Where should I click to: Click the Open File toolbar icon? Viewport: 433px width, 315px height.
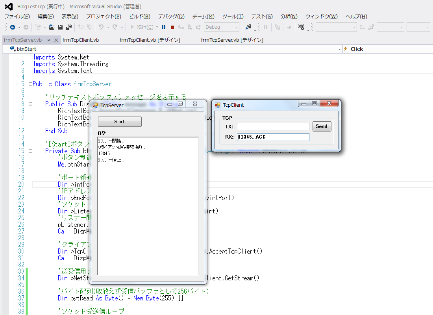click(x=51, y=27)
